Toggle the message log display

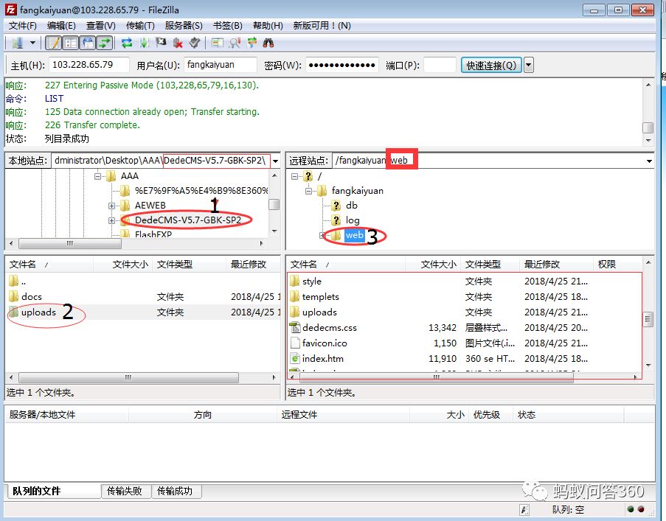click(x=54, y=43)
